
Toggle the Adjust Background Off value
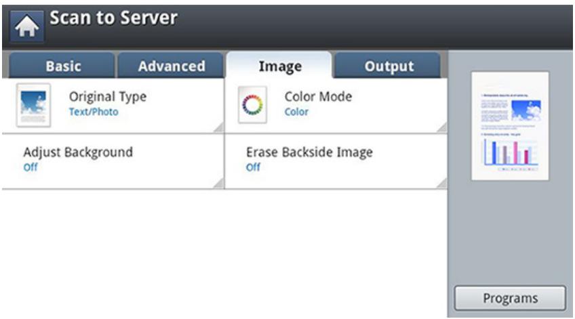tap(31, 167)
